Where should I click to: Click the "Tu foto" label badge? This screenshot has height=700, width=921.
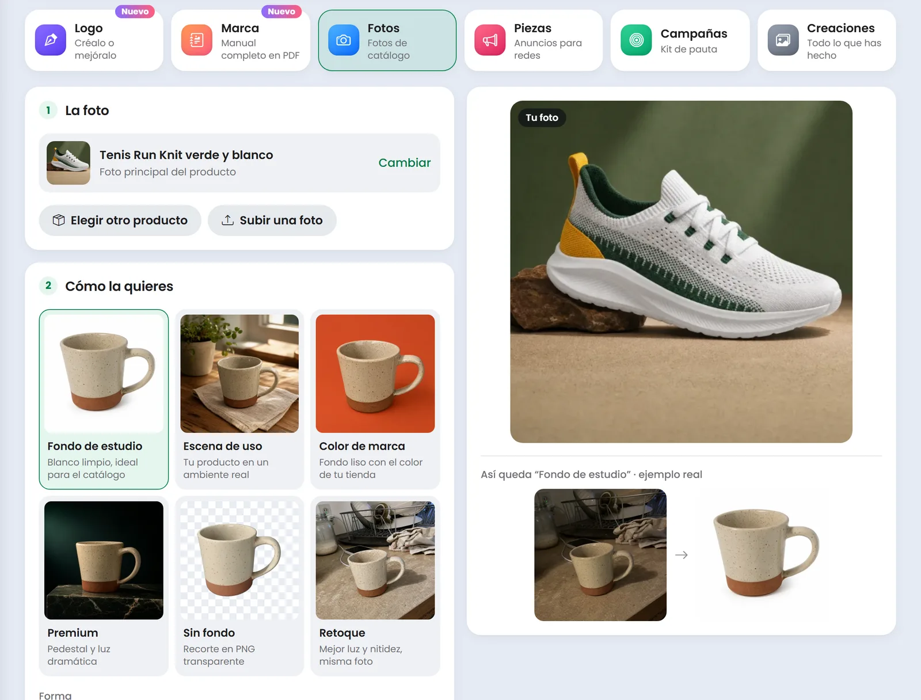click(x=542, y=117)
